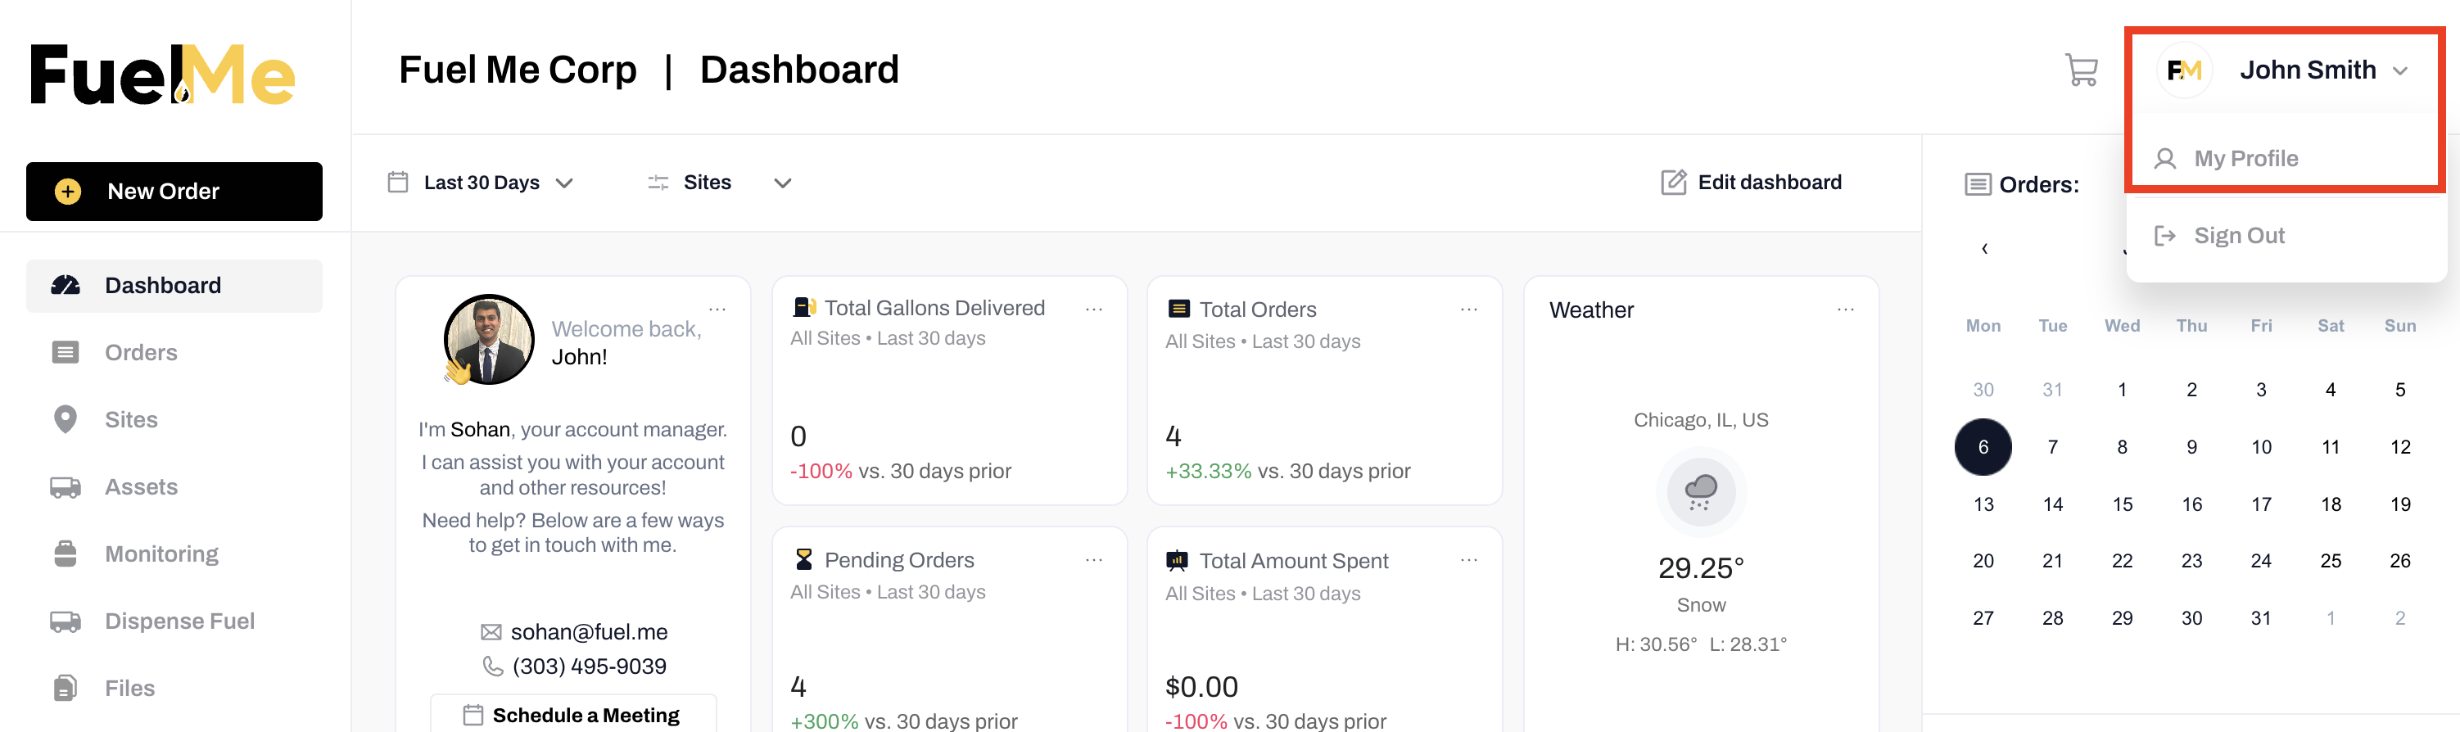Select day 15 in the calendar
This screenshot has width=2460, height=732.
[2122, 504]
